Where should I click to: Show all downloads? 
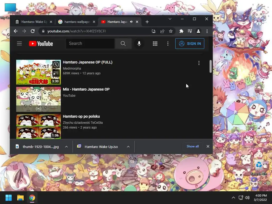(x=193, y=146)
